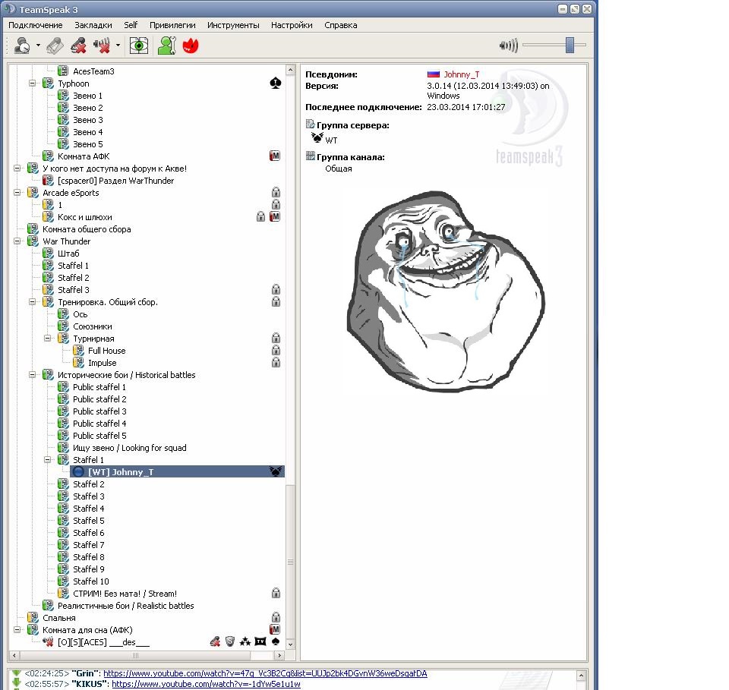This screenshot has width=729, height=690.
Task: Adjust the volume slider handle
Action: [570, 45]
